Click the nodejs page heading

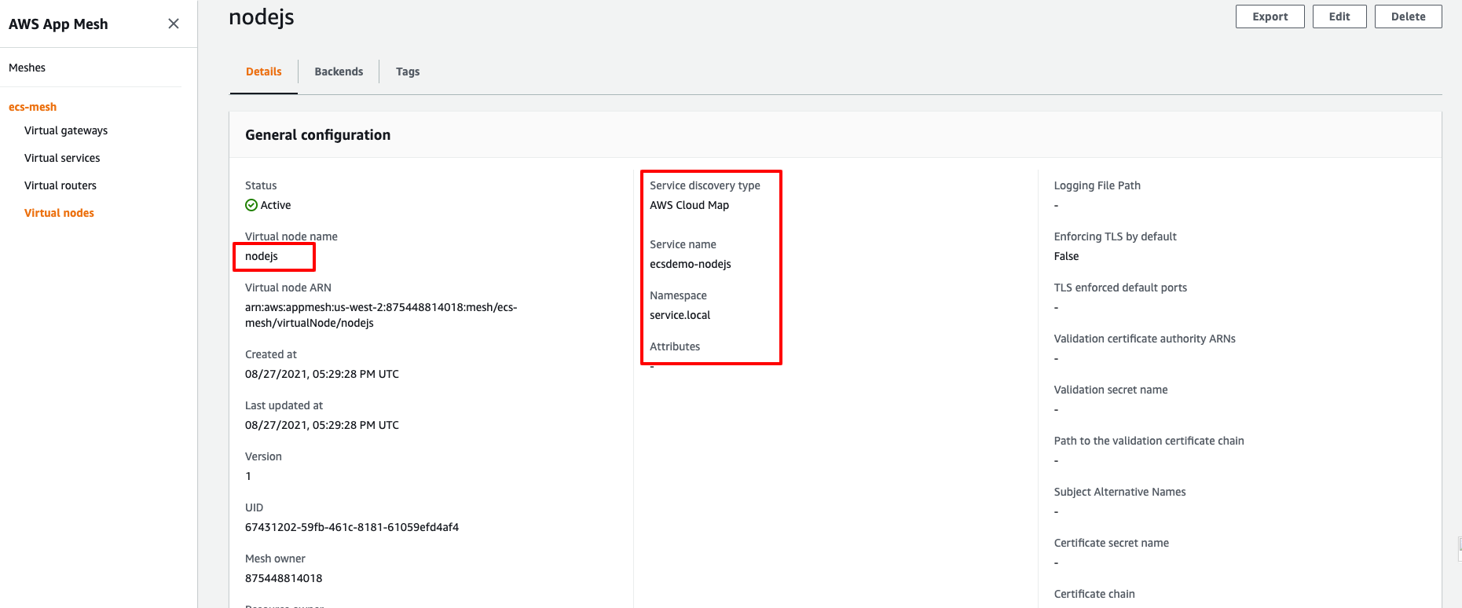tap(262, 17)
